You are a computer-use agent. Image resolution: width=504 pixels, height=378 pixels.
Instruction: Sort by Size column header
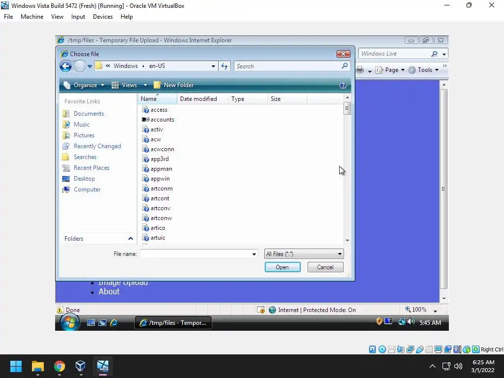tap(287, 99)
